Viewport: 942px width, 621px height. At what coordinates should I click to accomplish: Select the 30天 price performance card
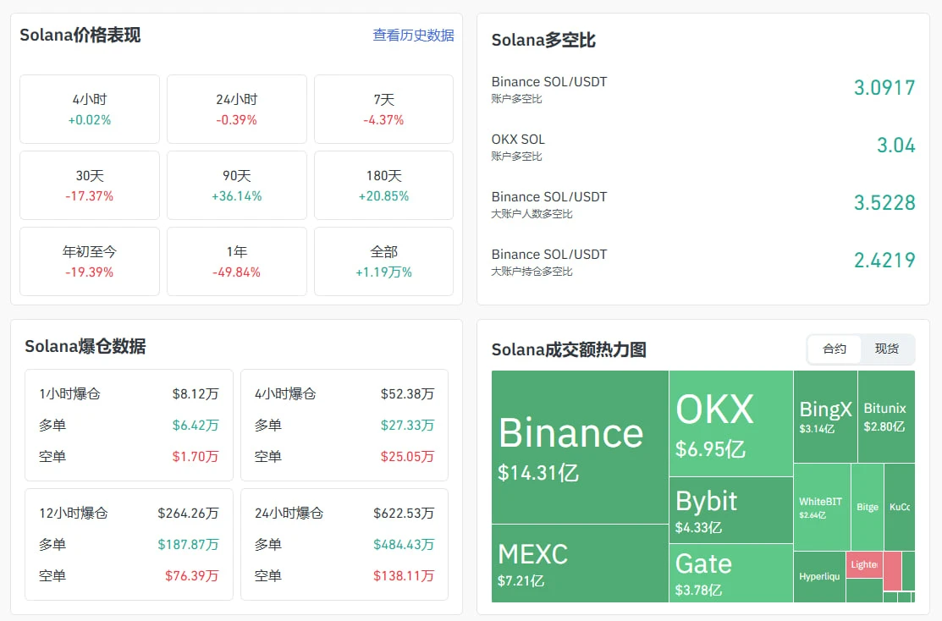[90, 185]
